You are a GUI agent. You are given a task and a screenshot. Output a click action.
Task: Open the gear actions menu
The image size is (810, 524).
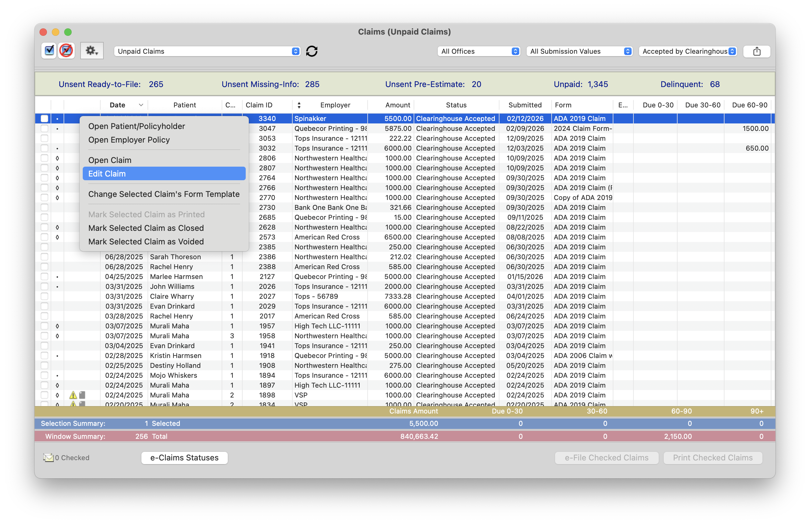click(x=92, y=51)
